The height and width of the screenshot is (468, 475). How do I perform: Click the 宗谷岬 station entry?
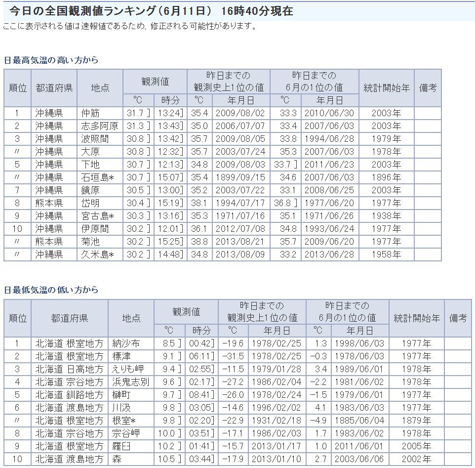(x=126, y=433)
